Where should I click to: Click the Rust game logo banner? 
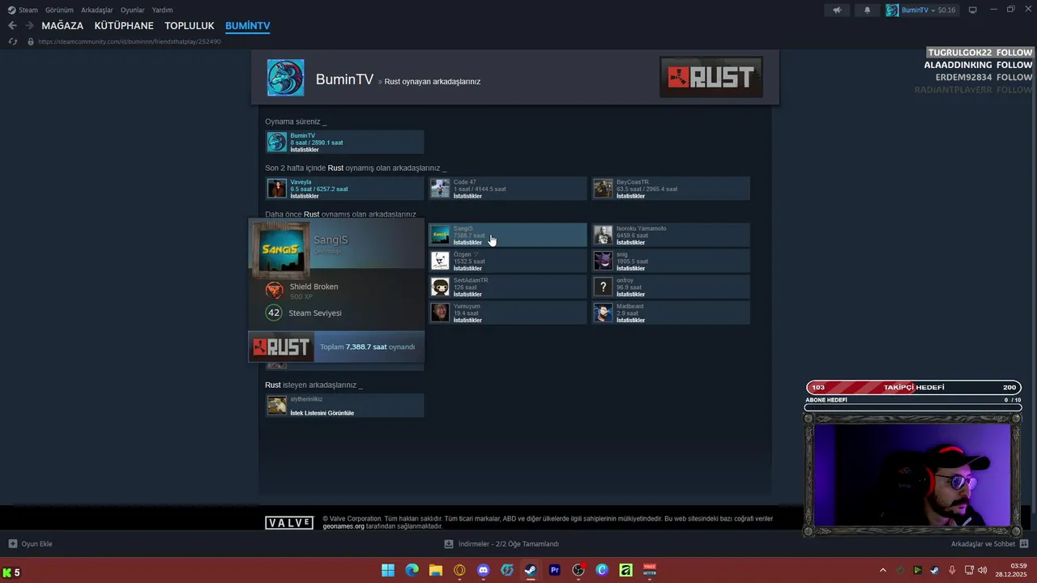711,77
